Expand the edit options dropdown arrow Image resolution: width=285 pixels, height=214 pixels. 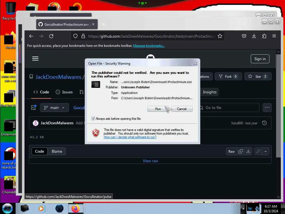click(x=266, y=151)
